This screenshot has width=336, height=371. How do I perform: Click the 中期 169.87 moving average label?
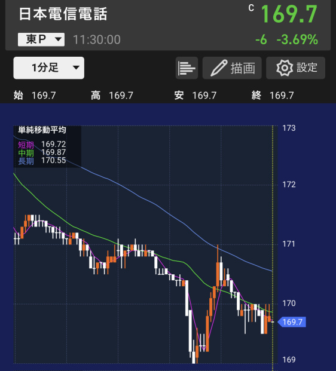[42, 152]
